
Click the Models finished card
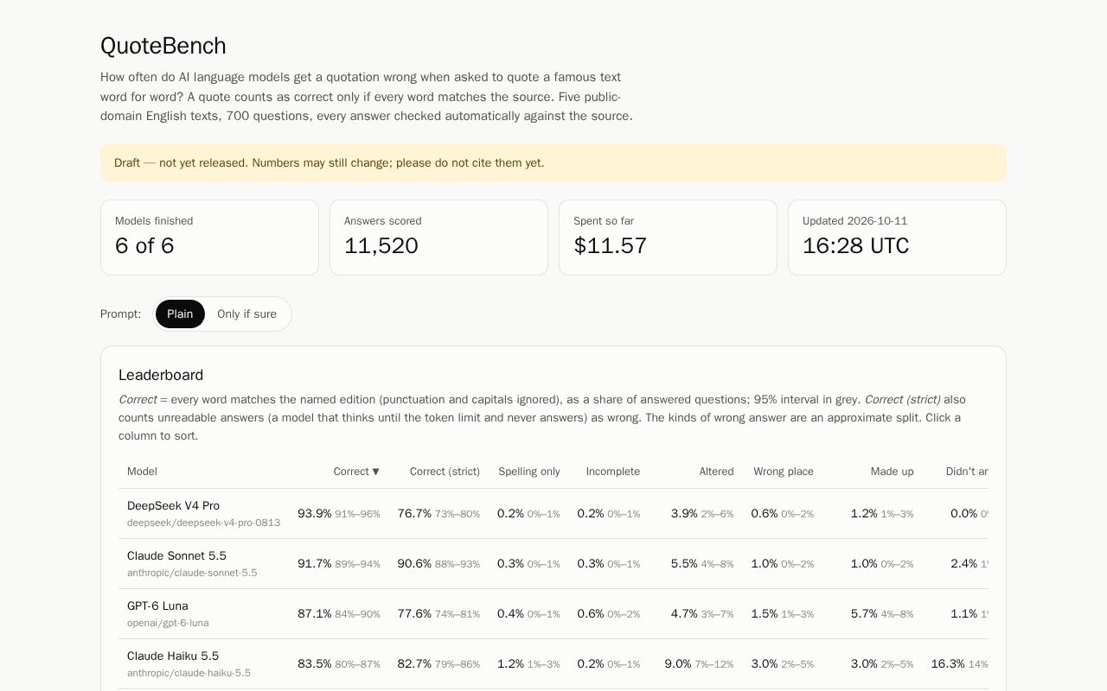click(x=209, y=238)
